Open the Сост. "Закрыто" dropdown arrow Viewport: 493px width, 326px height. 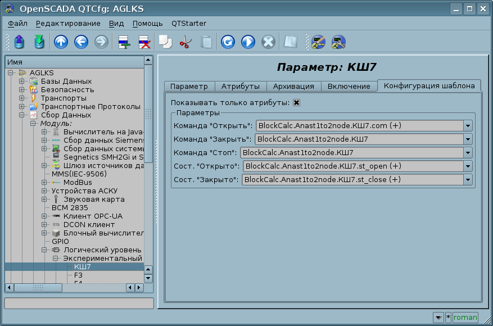pyautogui.click(x=468, y=179)
